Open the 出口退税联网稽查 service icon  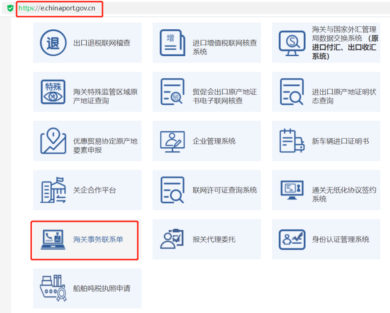click(x=53, y=42)
